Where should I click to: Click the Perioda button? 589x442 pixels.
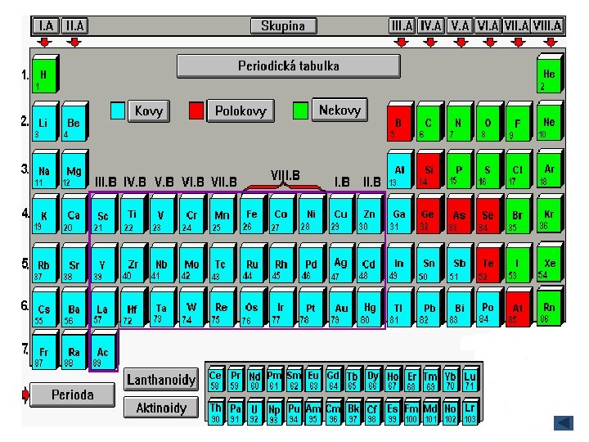click(73, 395)
